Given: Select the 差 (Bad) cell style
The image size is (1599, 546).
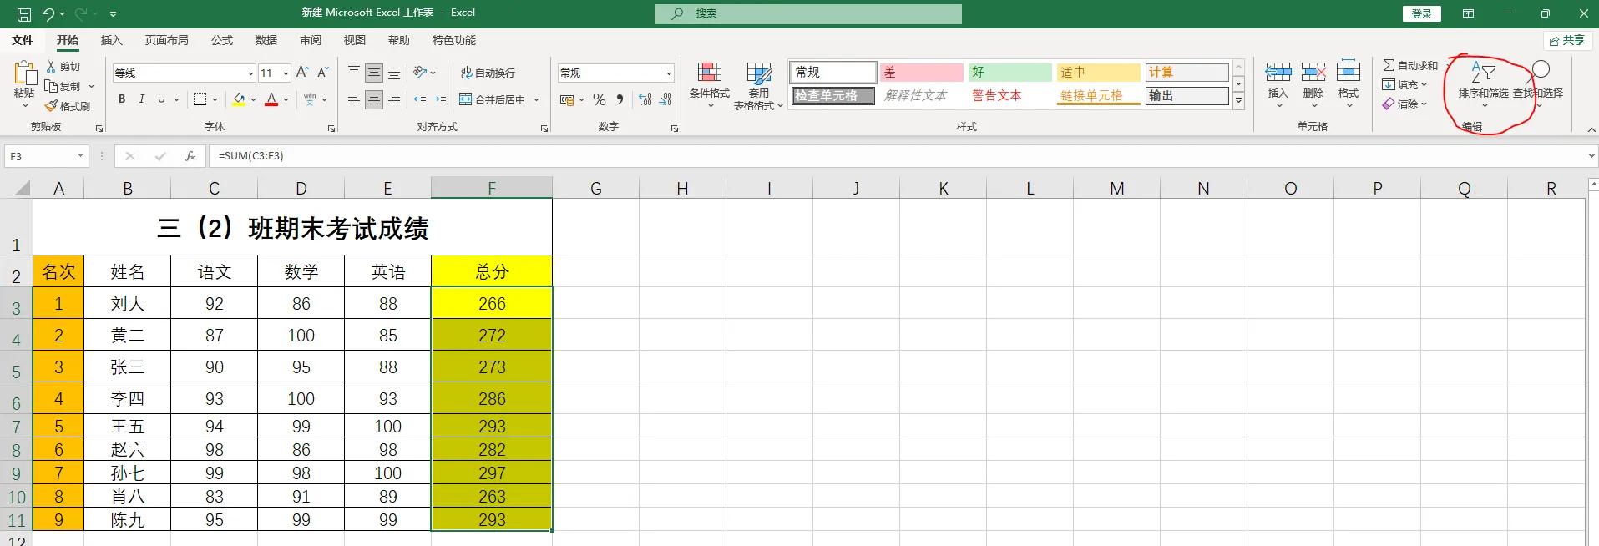Looking at the screenshot, I should click(x=922, y=73).
